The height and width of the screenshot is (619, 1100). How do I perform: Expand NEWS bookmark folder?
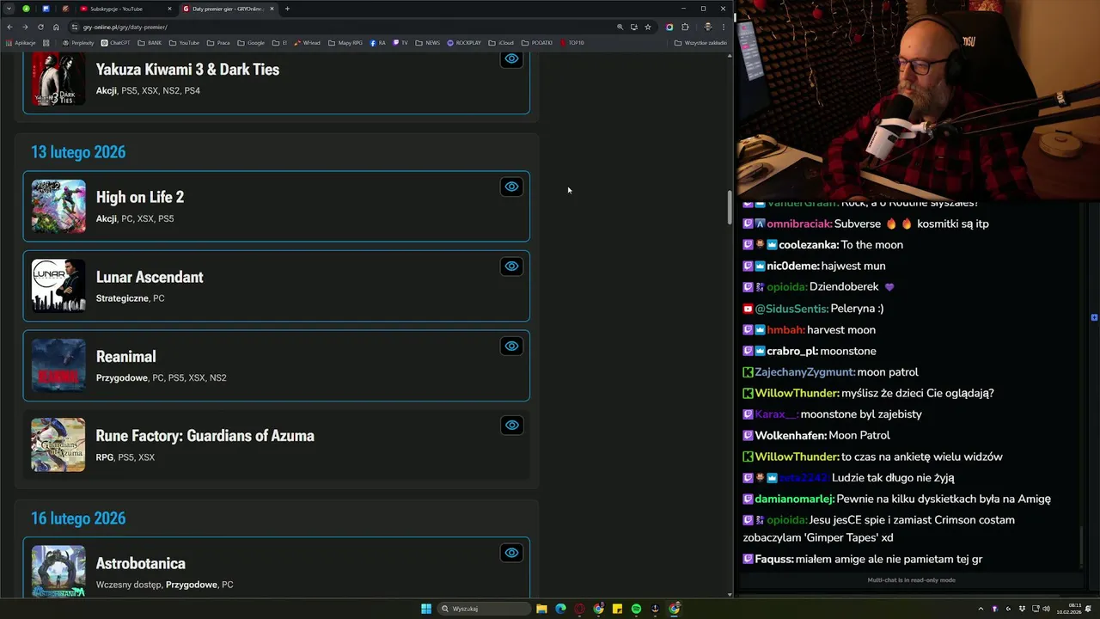(428, 43)
